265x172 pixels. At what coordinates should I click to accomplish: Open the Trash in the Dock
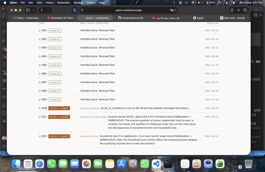pyautogui.click(x=249, y=164)
